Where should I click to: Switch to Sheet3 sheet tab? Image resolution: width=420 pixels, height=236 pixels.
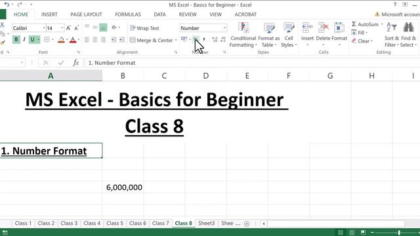(206, 223)
